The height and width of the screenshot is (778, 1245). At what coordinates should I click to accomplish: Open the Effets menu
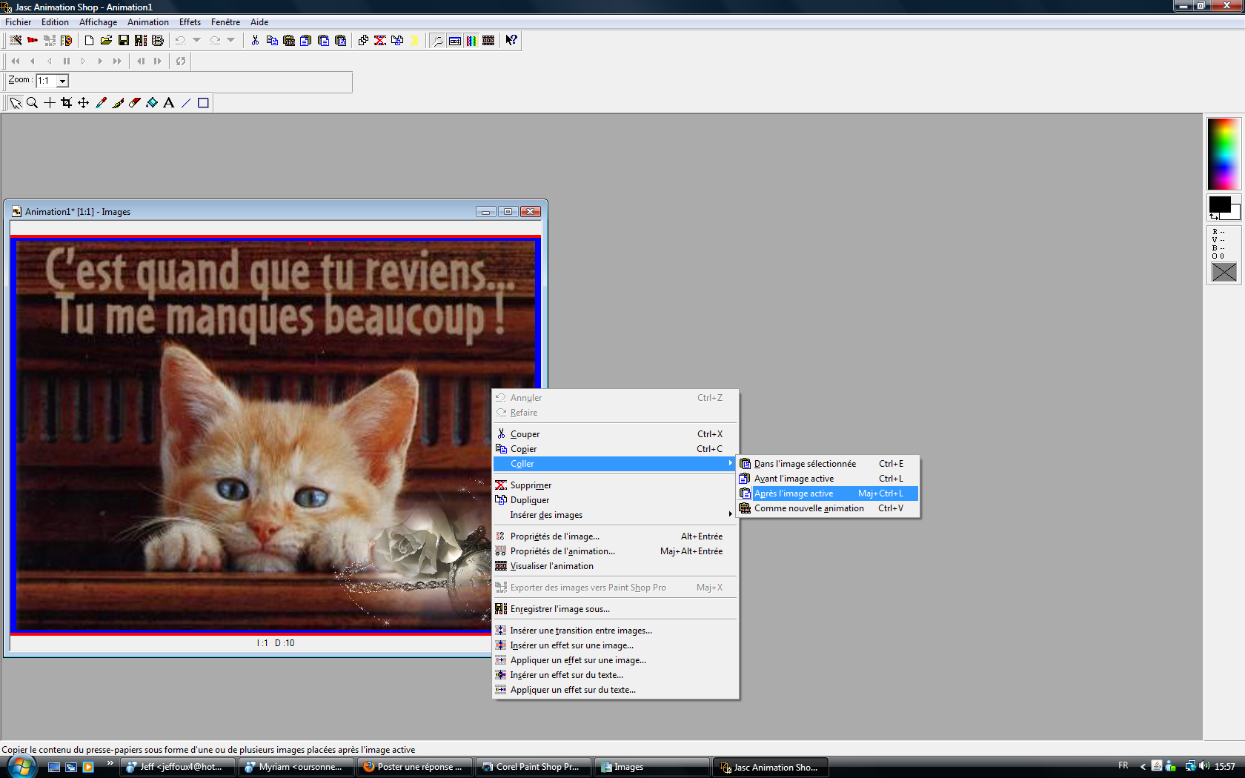point(190,22)
